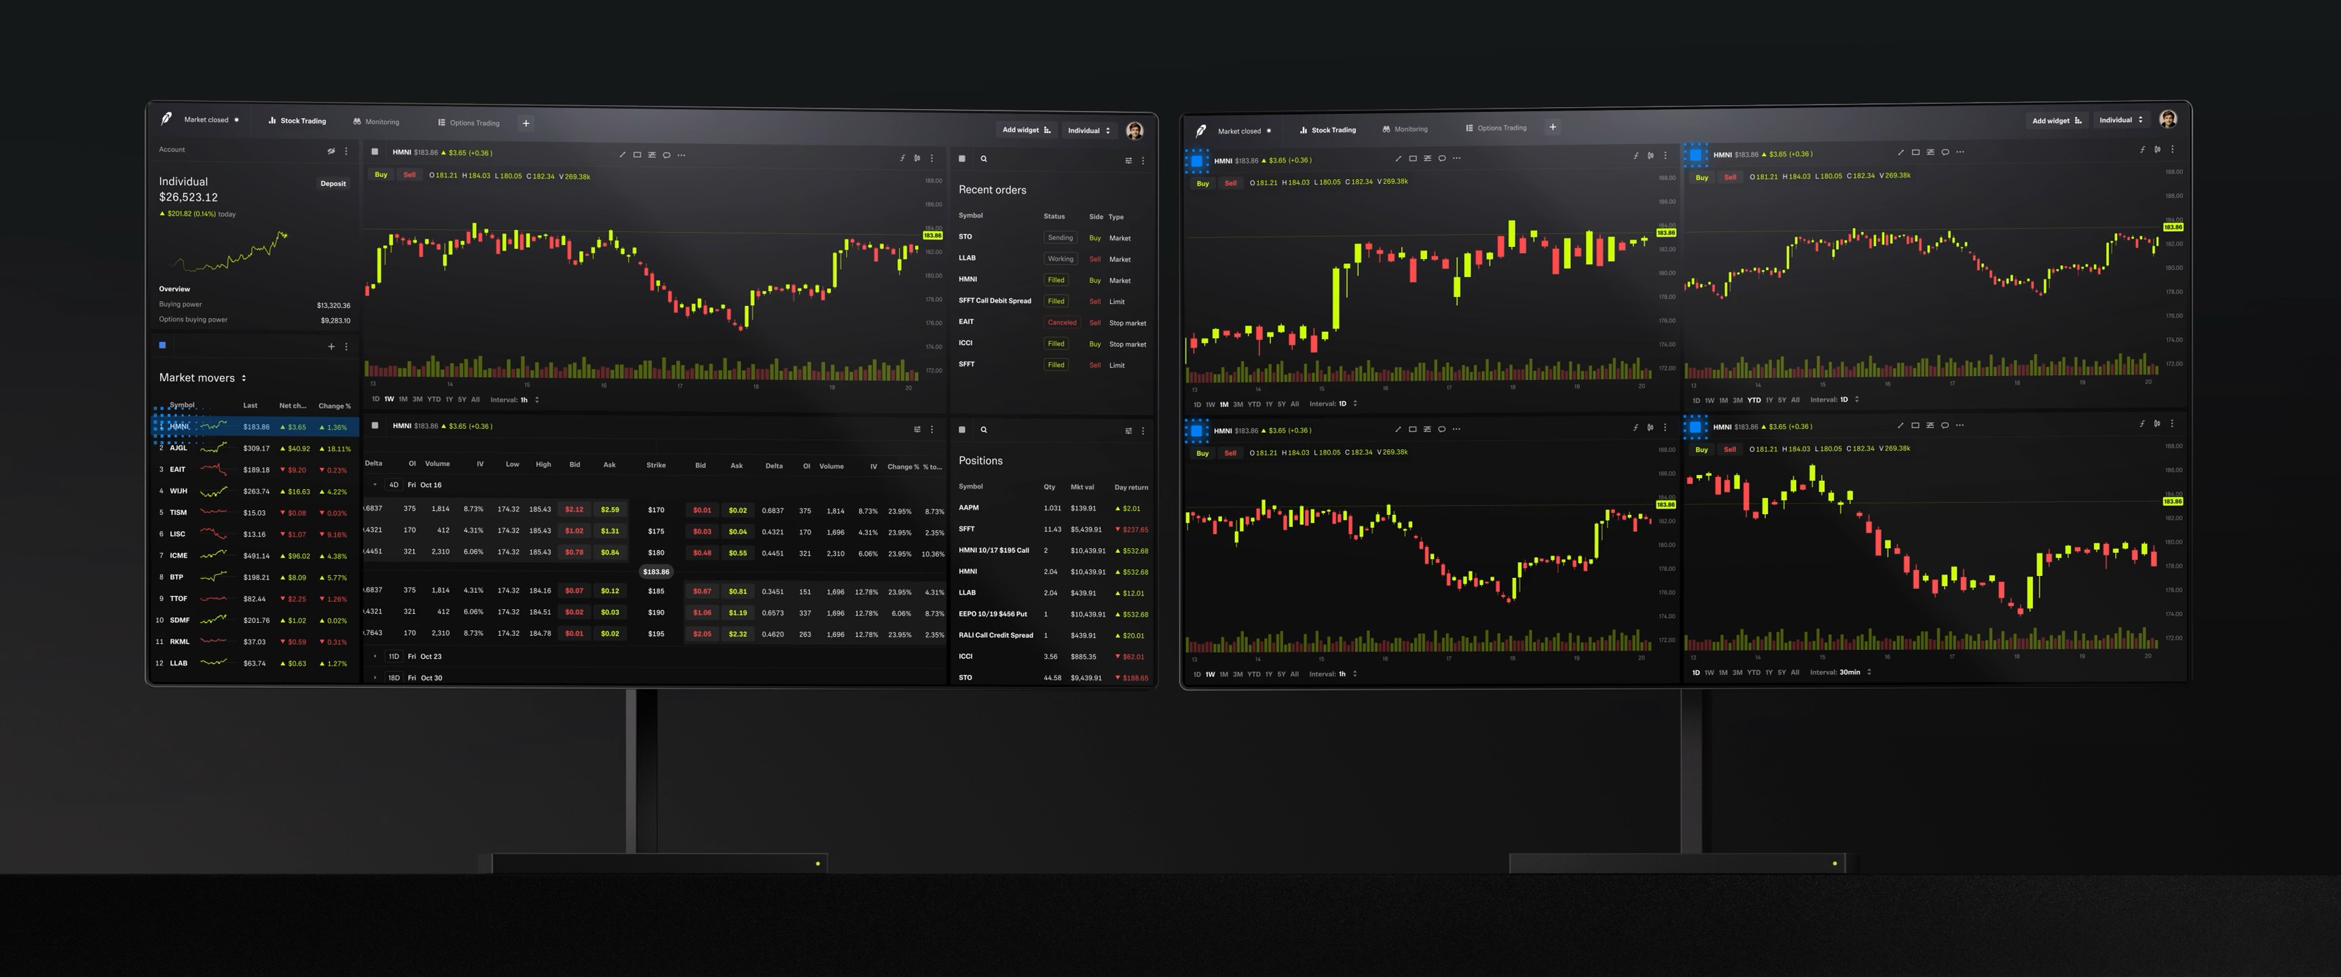Image resolution: width=2341 pixels, height=977 pixels.
Task: Click the symbol-link checkbox in the HMNI chart header
Action: tap(377, 151)
